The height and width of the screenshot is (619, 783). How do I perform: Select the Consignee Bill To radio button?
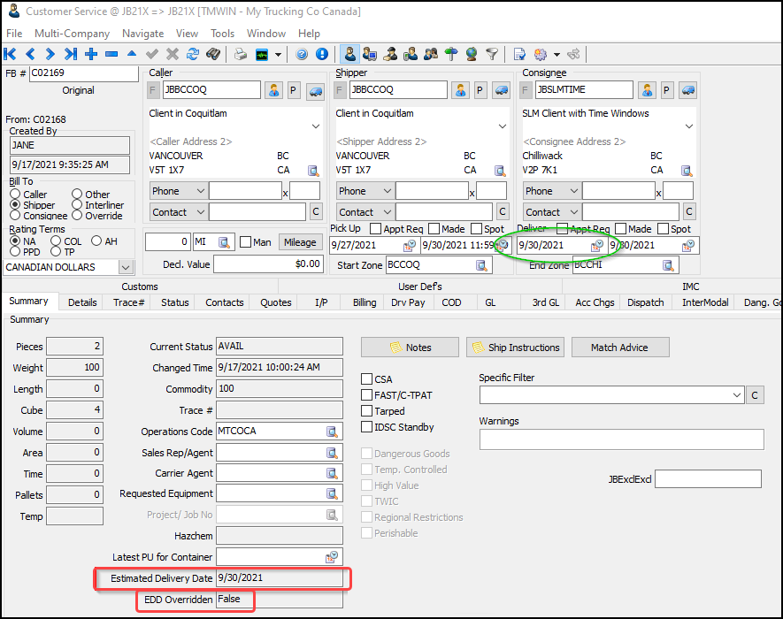tap(15, 216)
